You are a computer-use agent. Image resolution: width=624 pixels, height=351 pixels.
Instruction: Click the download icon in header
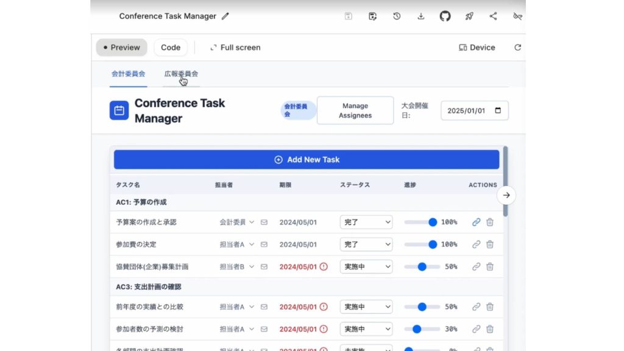(x=420, y=16)
